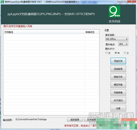Expand the JPG image format dropdown
This screenshot has height=130, width=137.
click(x=123, y=44)
